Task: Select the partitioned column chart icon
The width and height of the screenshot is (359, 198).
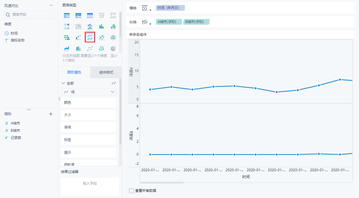Action: (x=90, y=26)
